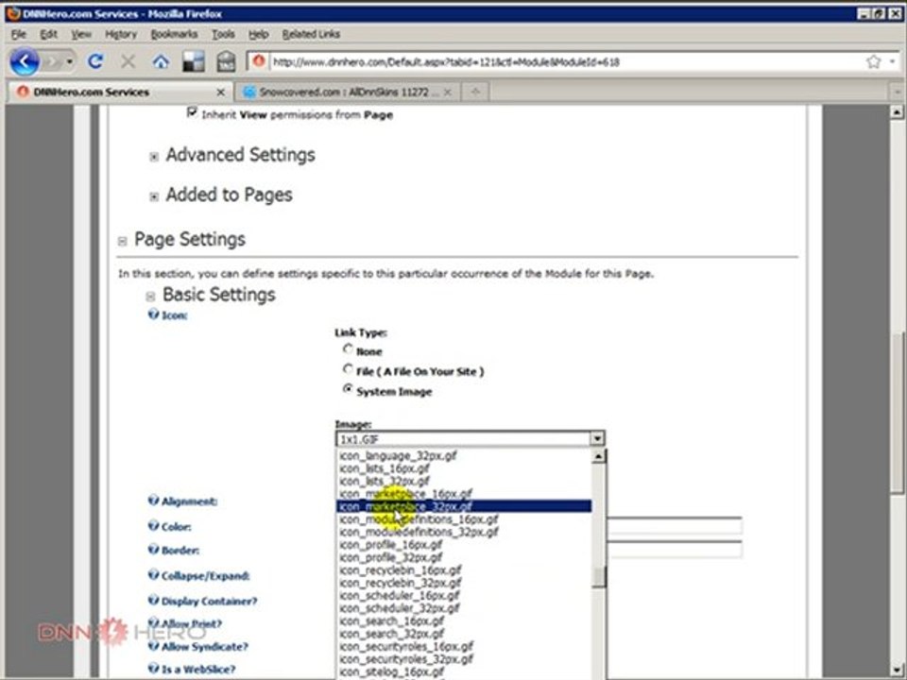Close the Snowcovered.com tab
Viewport: 907px width, 680px height.
click(x=447, y=92)
